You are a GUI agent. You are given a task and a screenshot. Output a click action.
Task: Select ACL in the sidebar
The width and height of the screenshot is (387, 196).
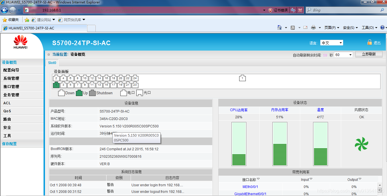point(22,103)
